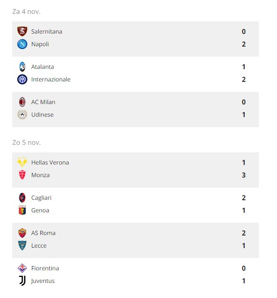The image size is (277, 298).
Task: Click the Cagliari club crest
Action: (x=22, y=198)
